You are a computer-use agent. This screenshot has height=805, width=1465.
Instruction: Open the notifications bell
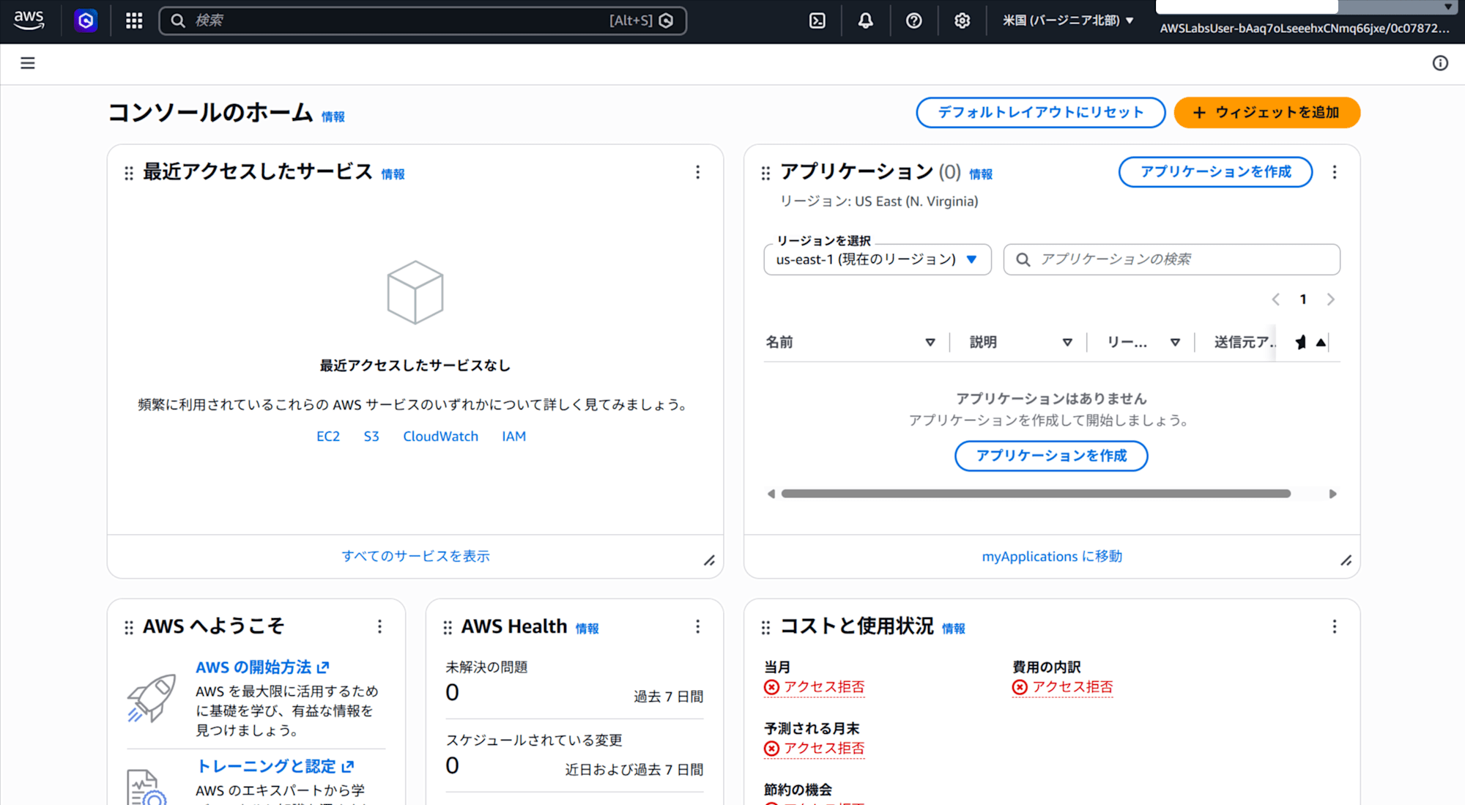coord(866,21)
